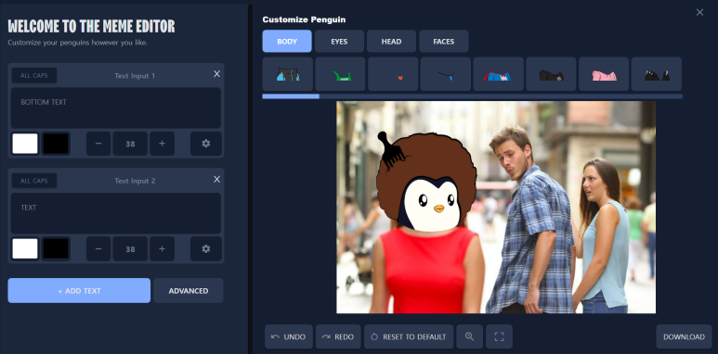Open the ADVANCED options
The width and height of the screenshot is (718, 354).
coord(189,290)
